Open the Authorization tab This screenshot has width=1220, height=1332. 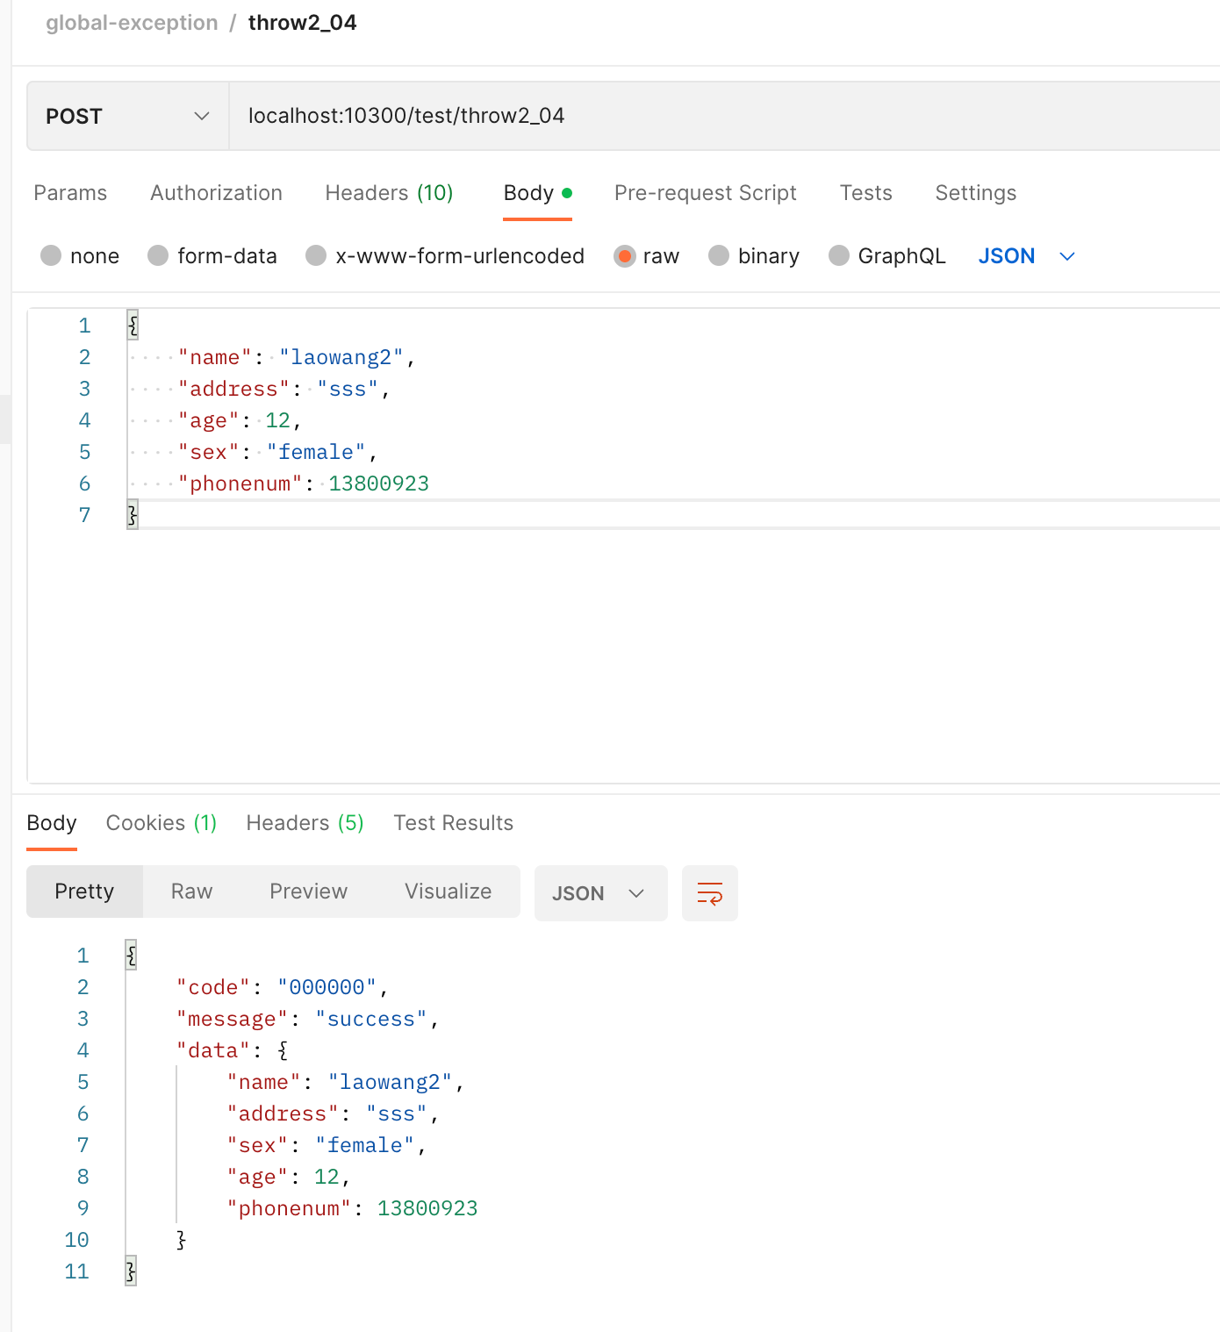click(x=216, y=193)
